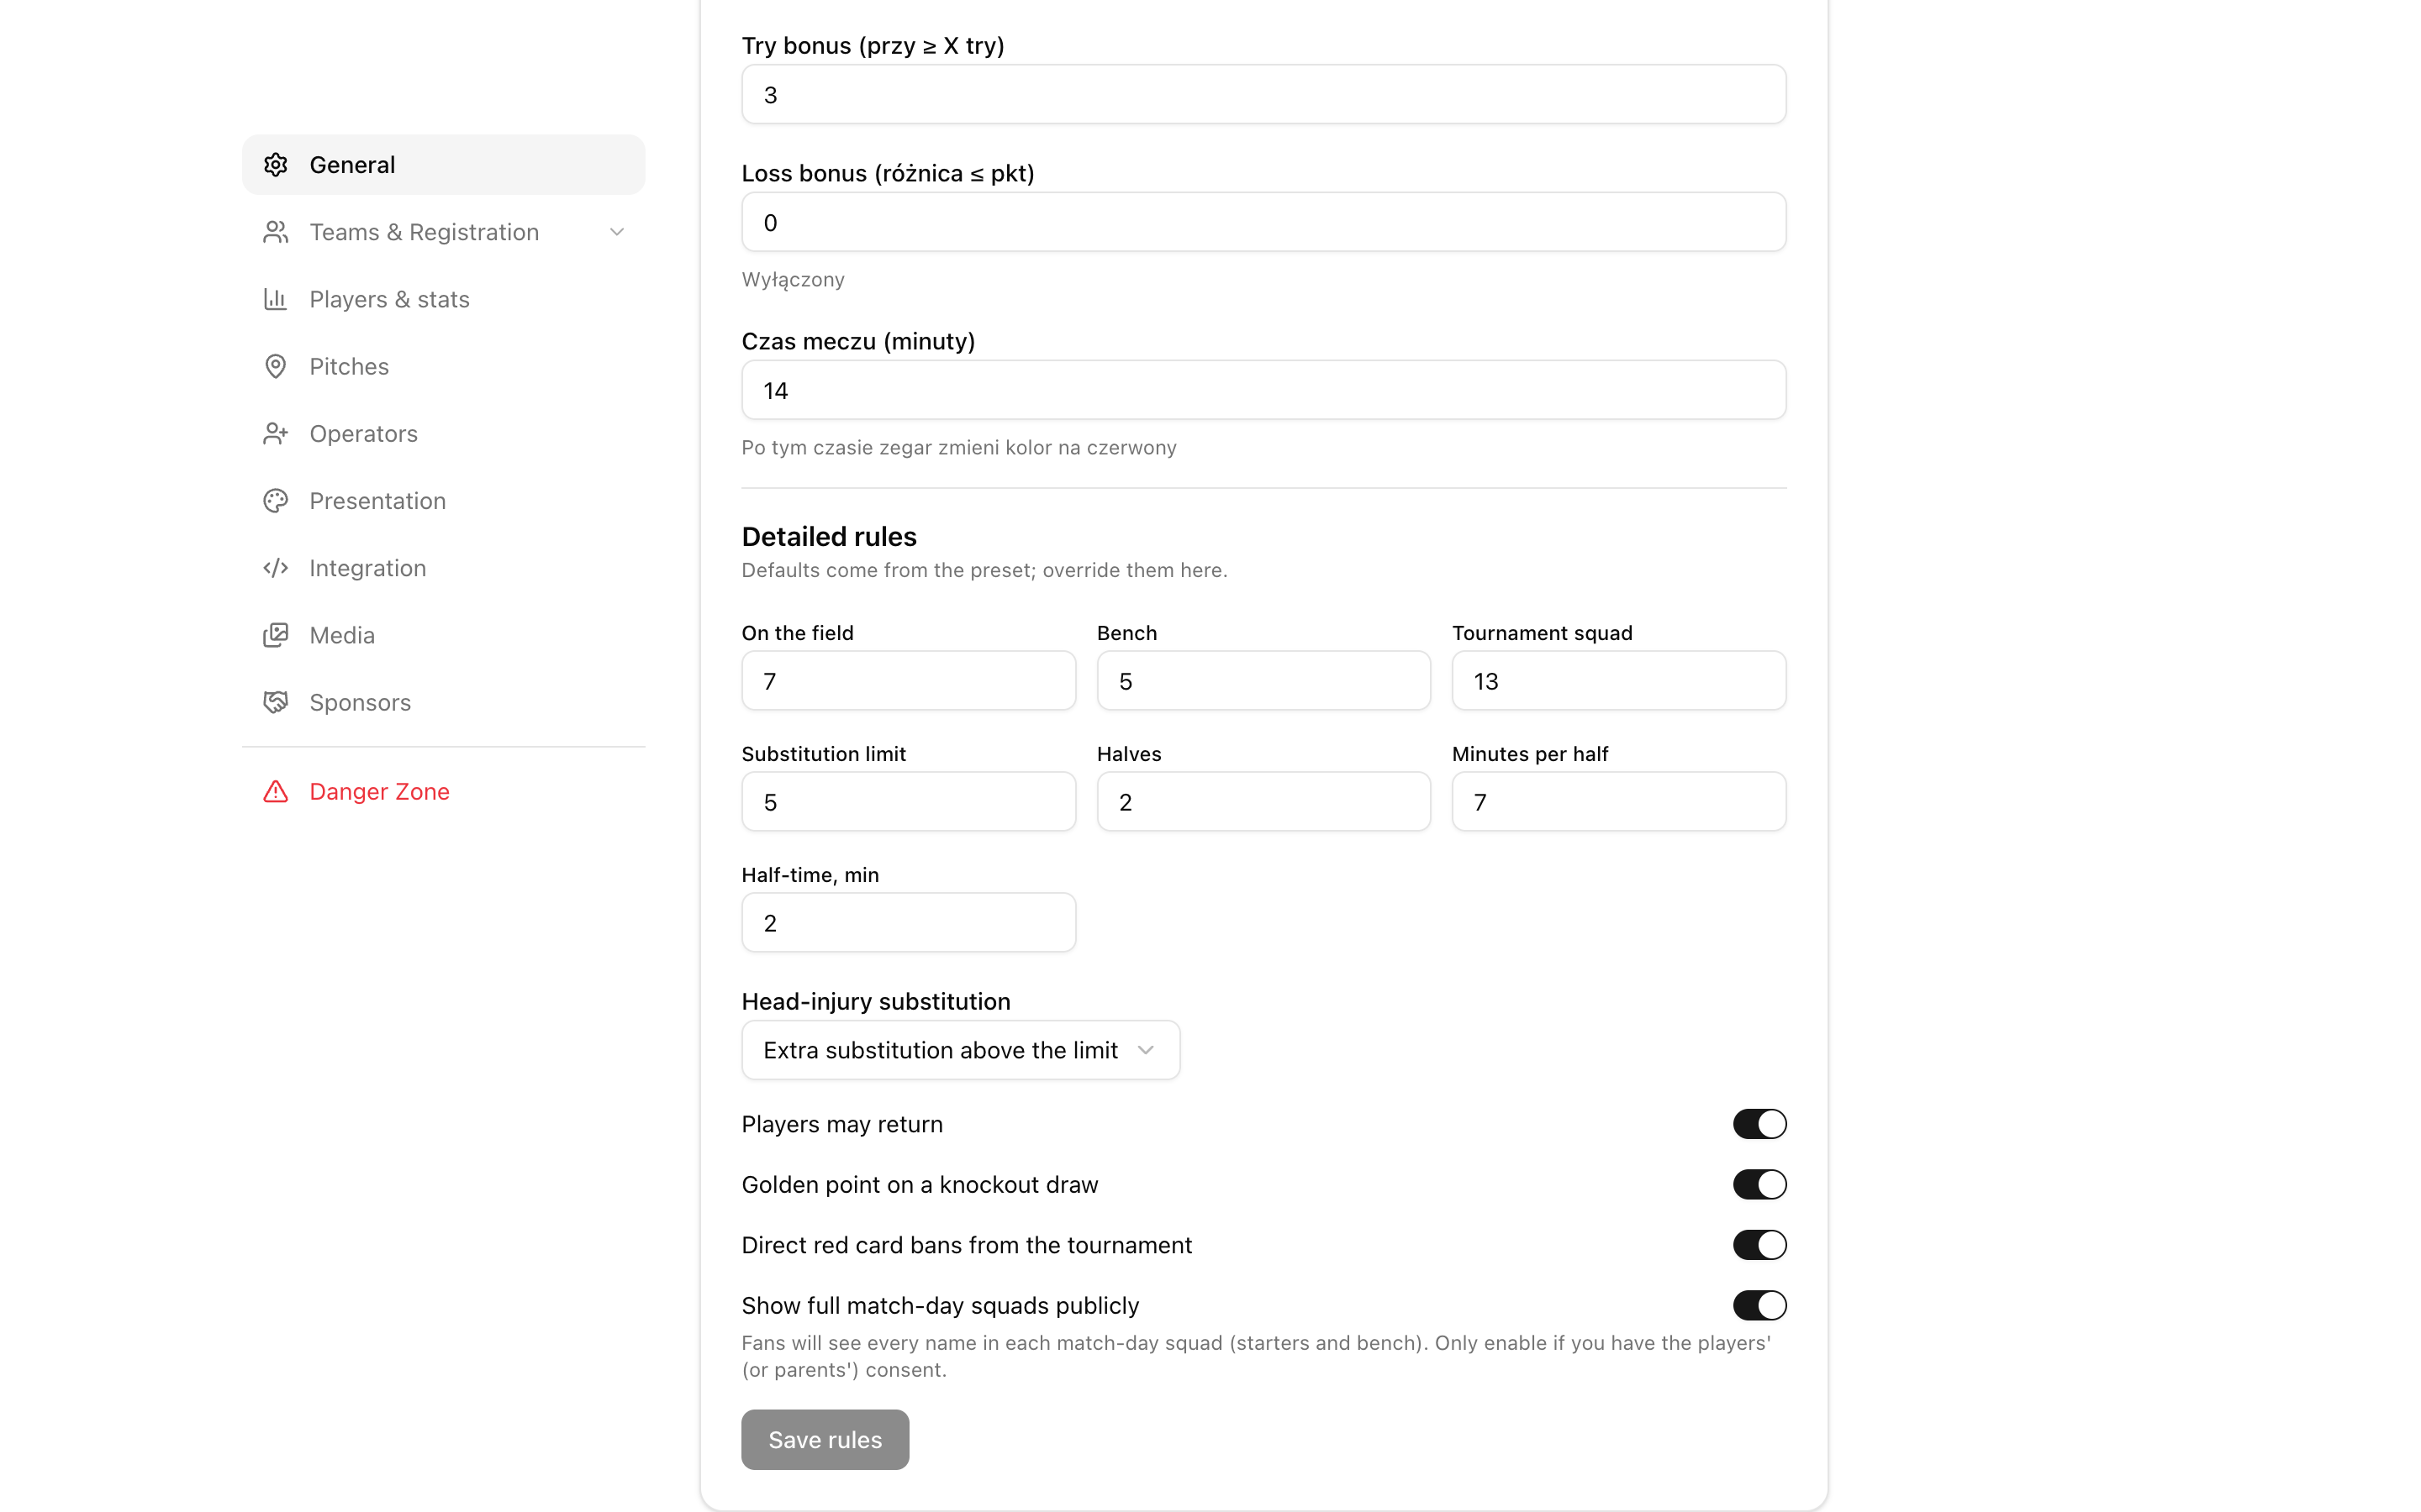The height and width of the screenshot is (1512, 2421).
Task: Open the Players & stats section
Action: tap(443, 299)
